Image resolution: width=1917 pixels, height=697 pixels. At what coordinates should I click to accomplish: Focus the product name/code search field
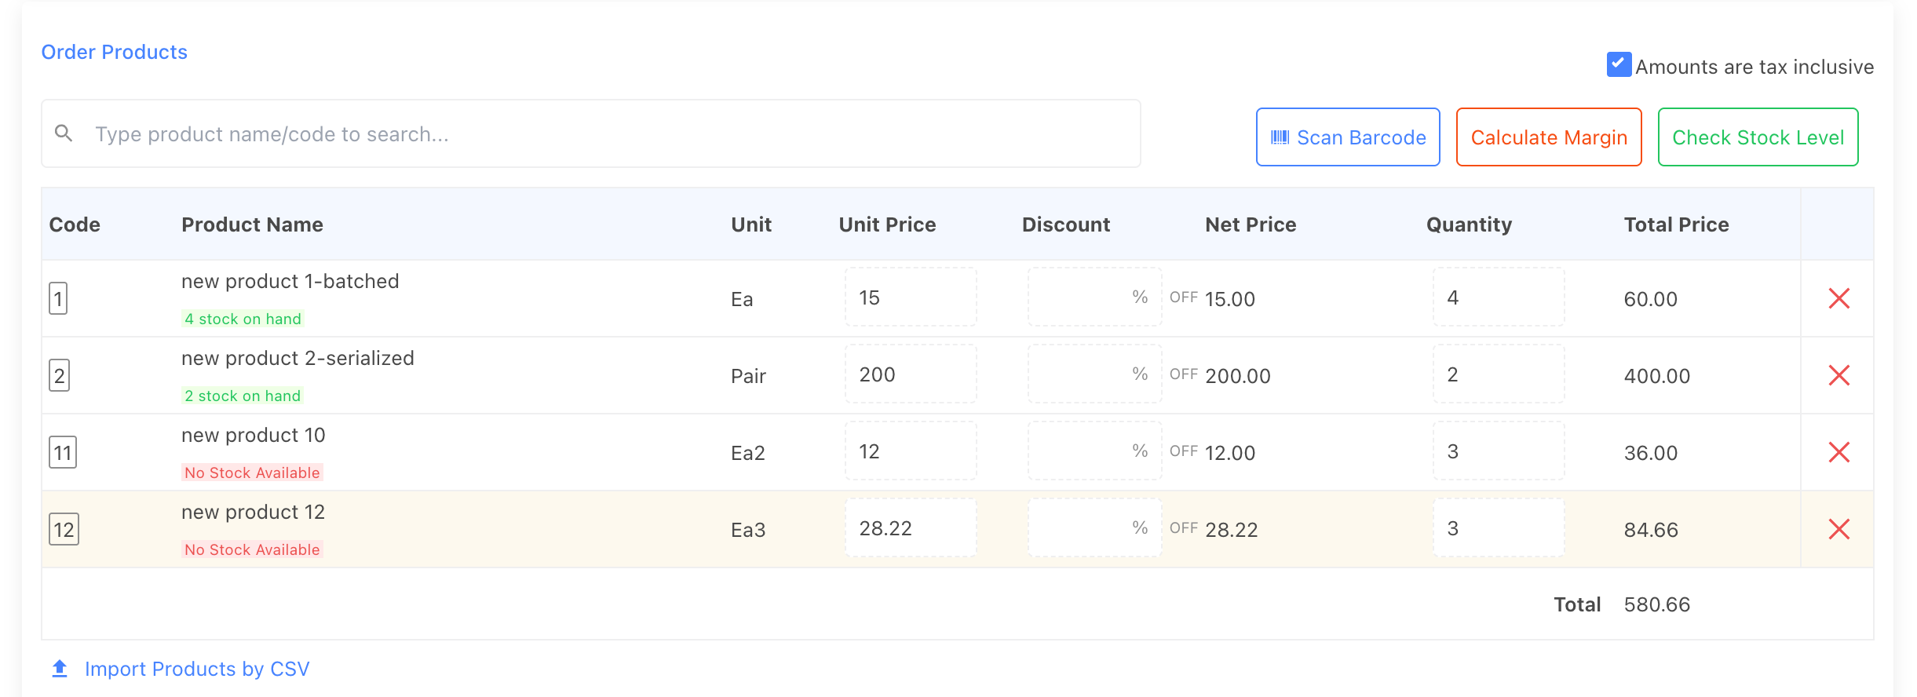pyautogui.click(x=612, y=133)
